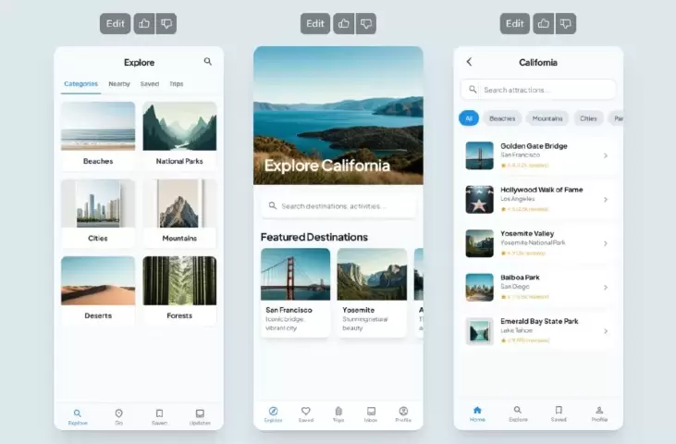This screenshot has height=444, width=676.
Task: Open Profile in the Explore California bottom bar
Action: tap(403, 413)
